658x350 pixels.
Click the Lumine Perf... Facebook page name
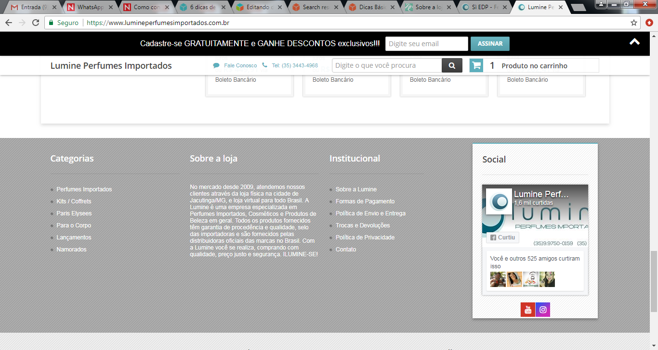[x=541, y=194]
